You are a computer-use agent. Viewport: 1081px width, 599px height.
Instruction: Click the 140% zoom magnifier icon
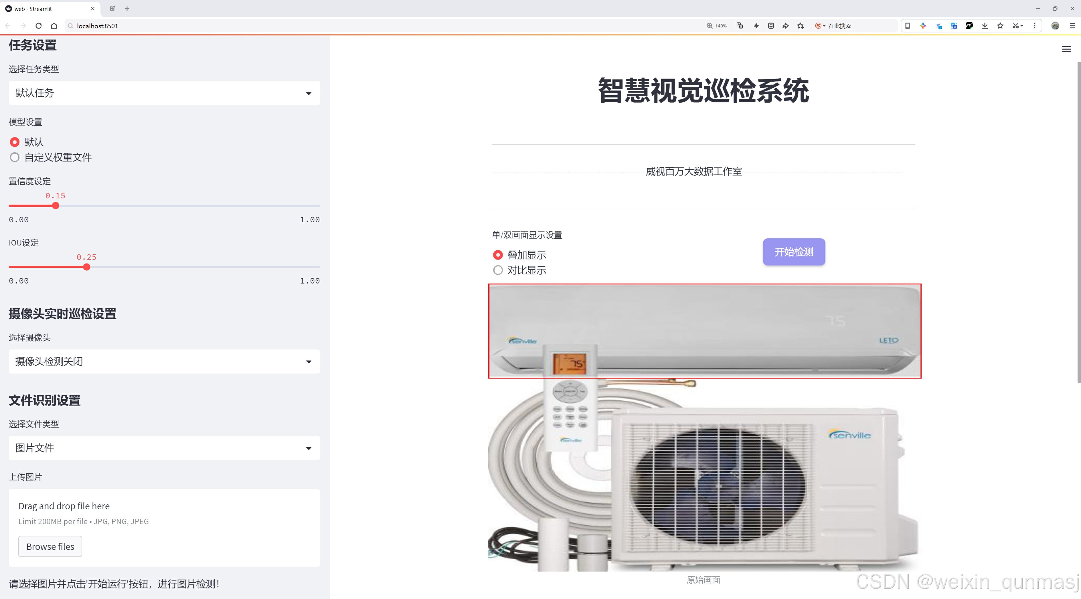pos(710,26)
